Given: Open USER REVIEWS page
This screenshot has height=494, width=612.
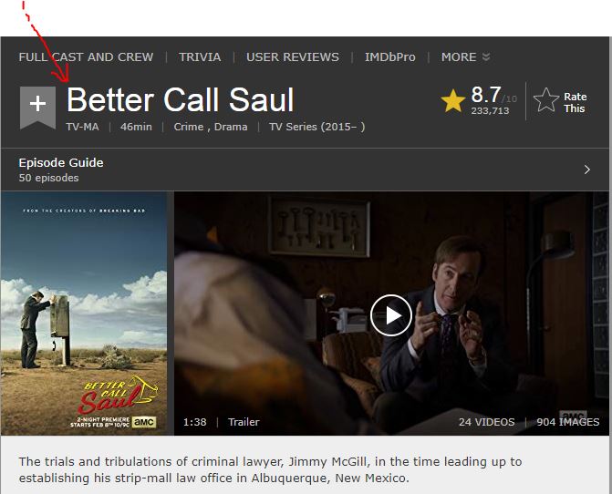Looking at the screenshot, I should click(293, 57).
